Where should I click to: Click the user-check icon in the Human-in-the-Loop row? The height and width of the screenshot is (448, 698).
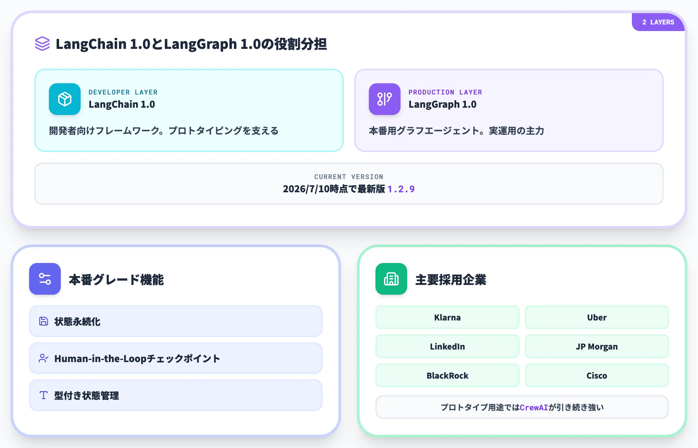pos(44,358)
